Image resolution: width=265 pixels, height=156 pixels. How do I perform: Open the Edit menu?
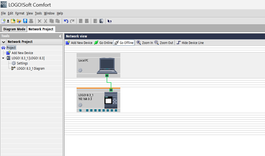pos(10,13)
